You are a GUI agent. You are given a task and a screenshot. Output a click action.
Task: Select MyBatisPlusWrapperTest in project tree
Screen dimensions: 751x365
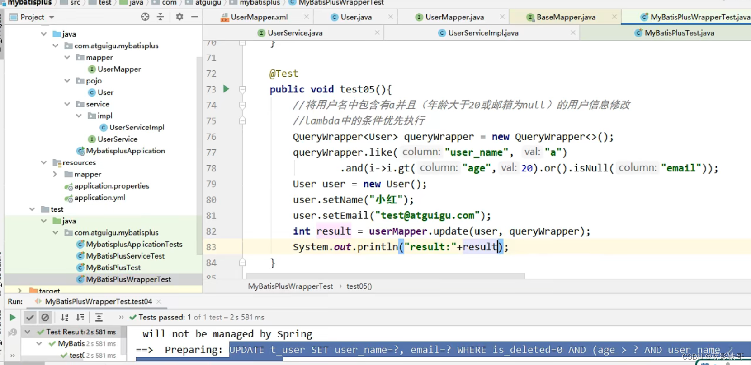(x=128, y=279)
